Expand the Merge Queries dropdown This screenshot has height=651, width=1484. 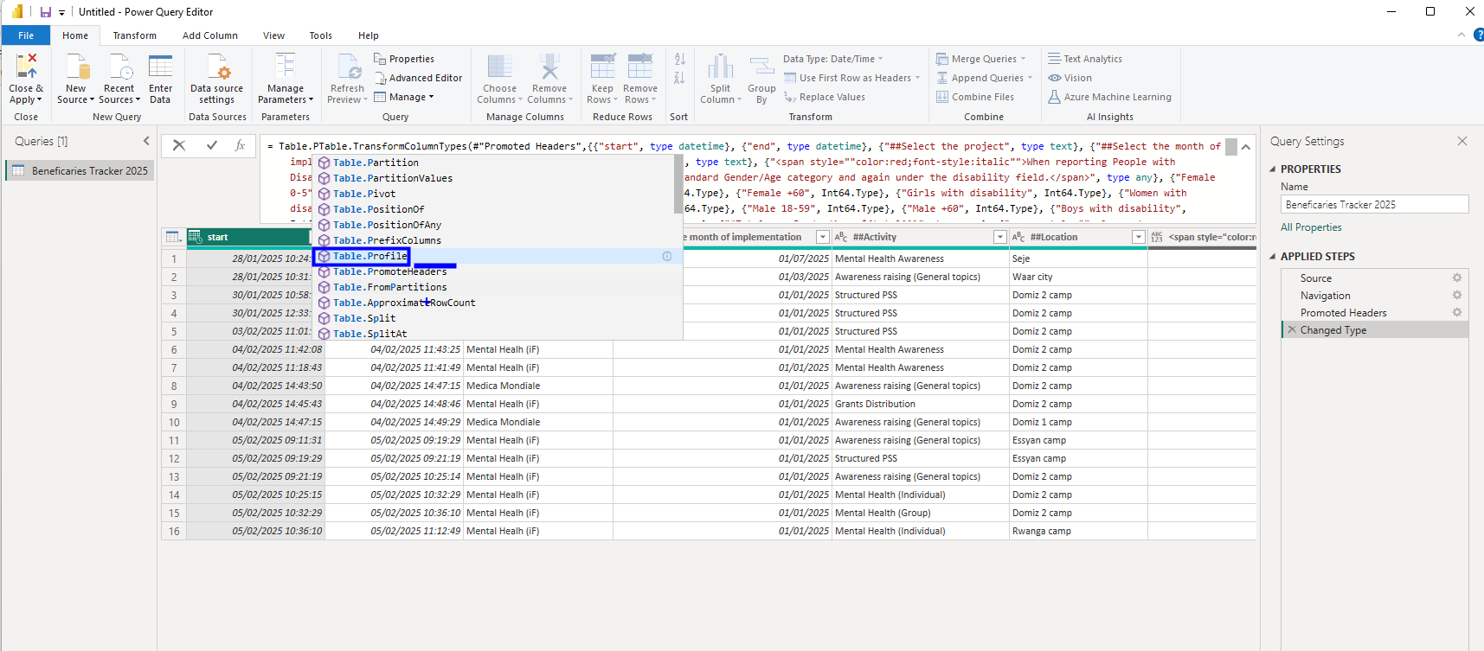click(1024, 59)
